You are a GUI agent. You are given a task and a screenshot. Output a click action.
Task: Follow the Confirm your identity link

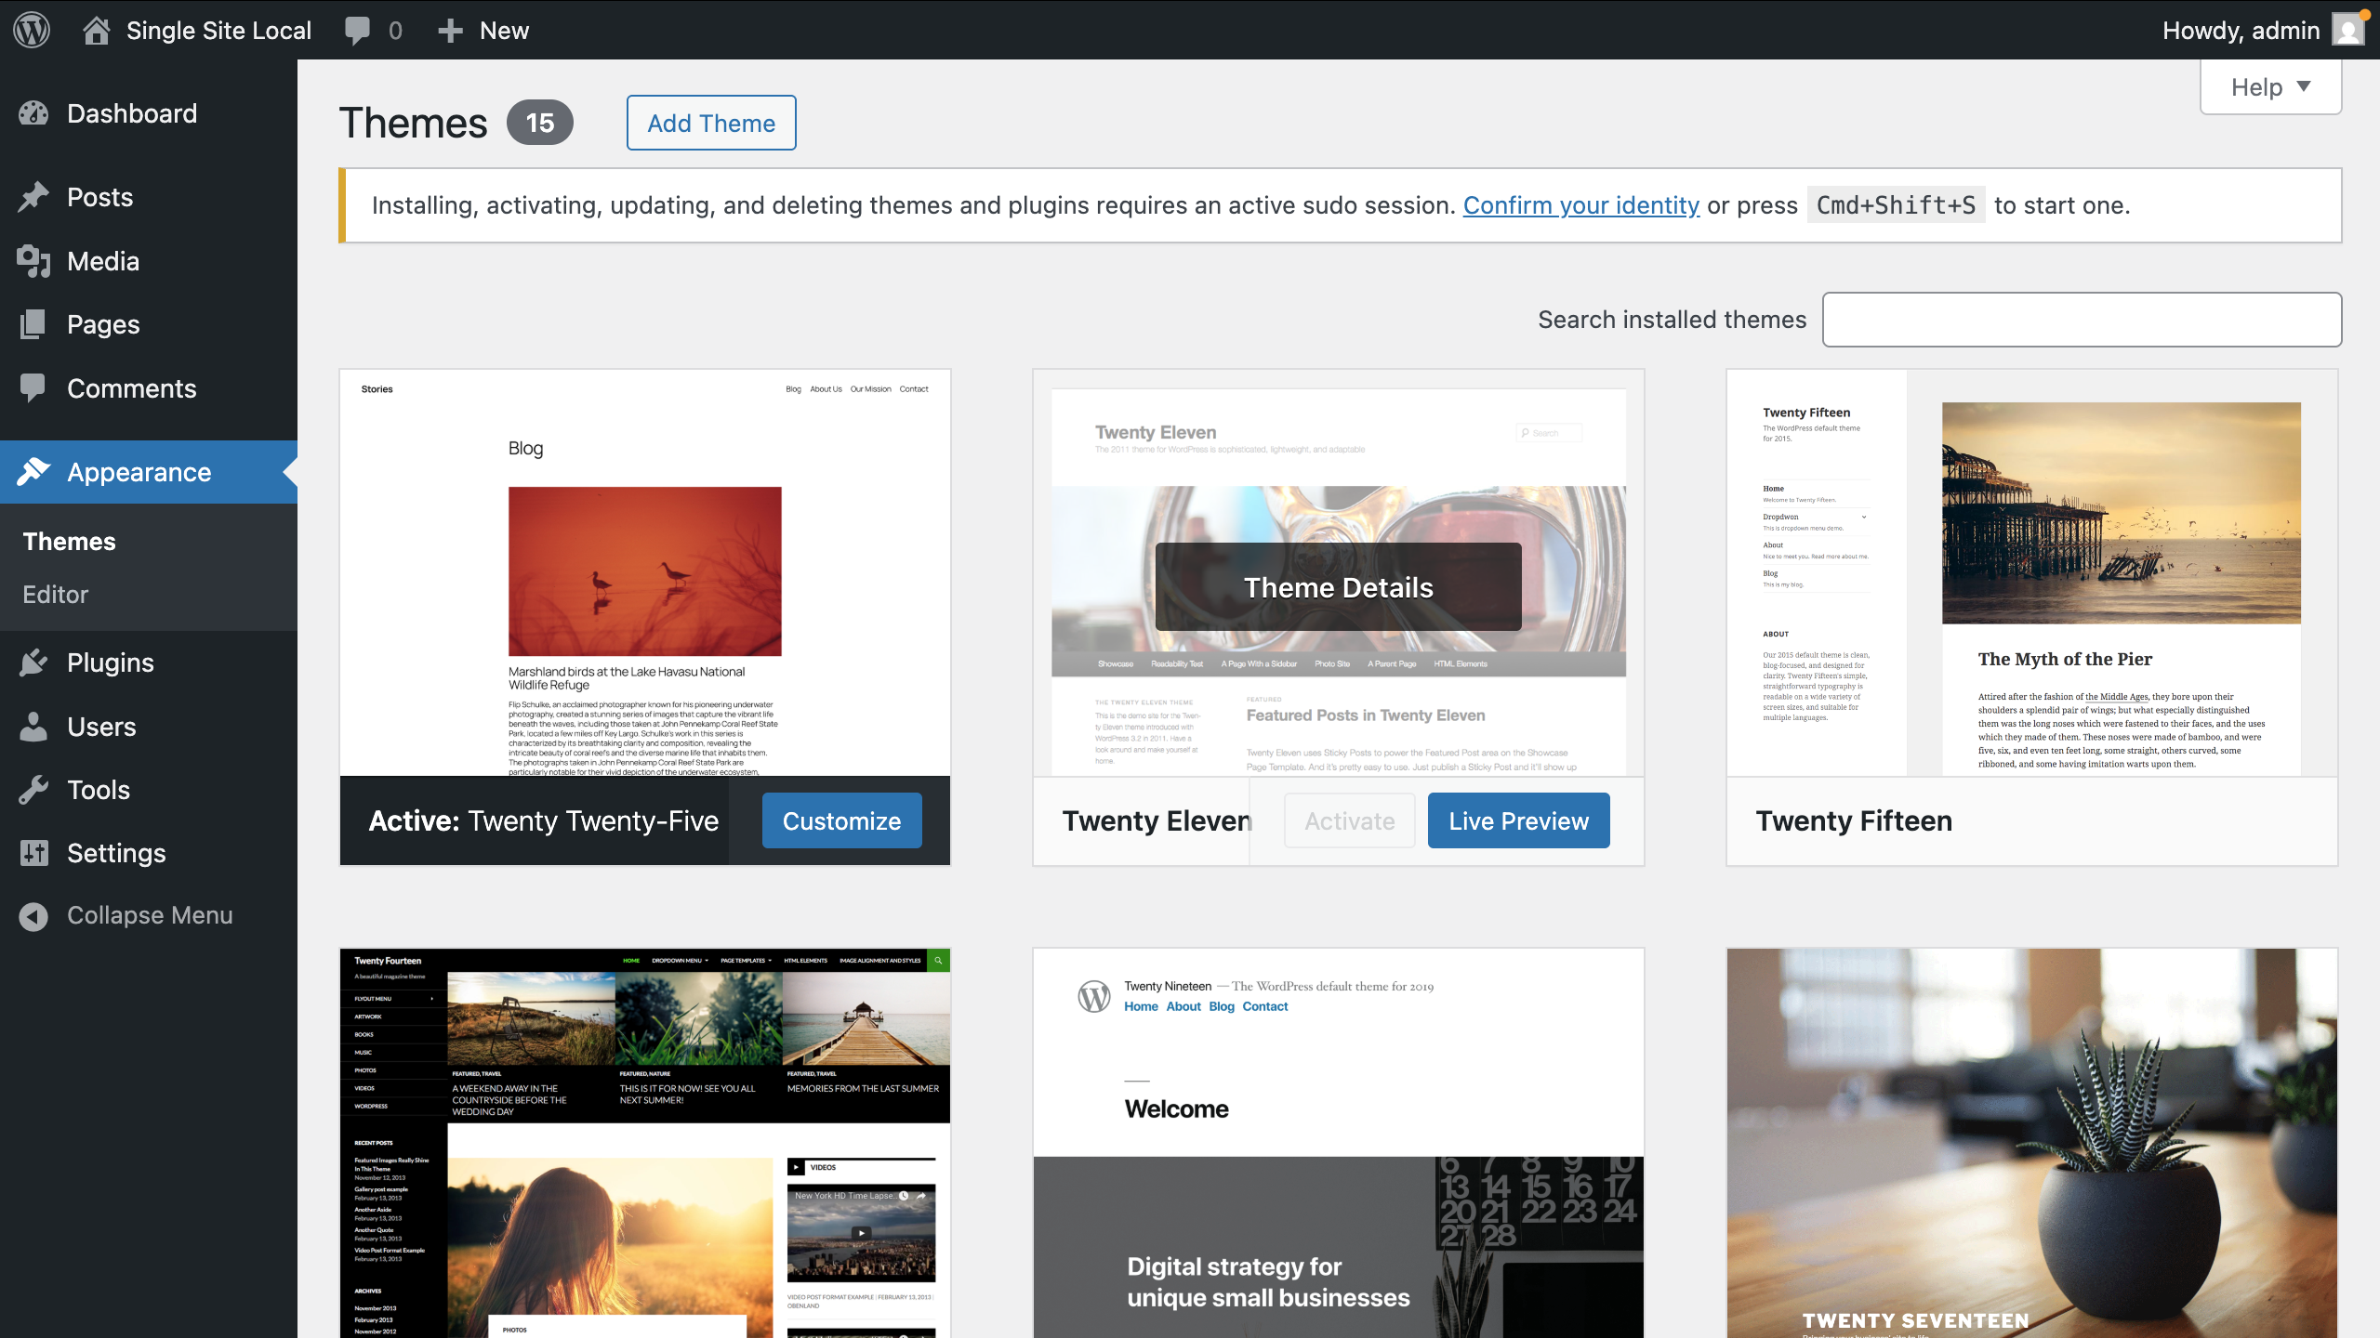(x=1581, y=205)
